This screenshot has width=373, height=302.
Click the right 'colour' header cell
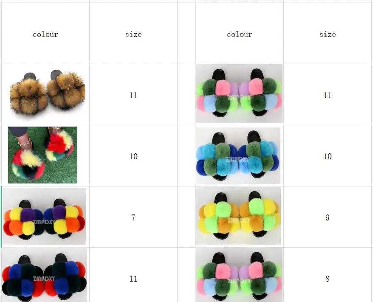pos(240,34)
